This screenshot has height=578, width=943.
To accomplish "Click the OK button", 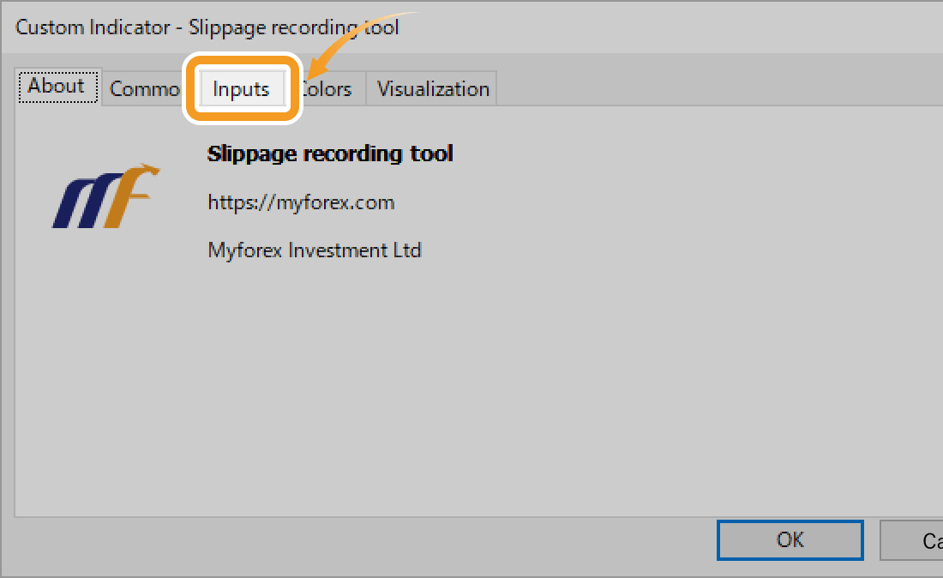I will (790, 539).
